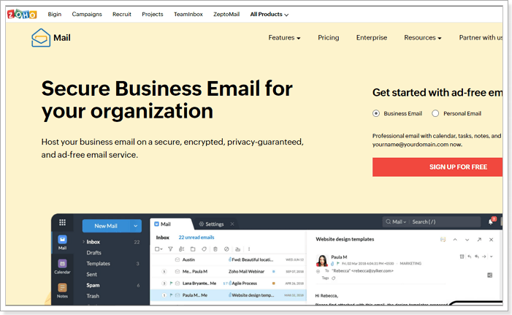Select the Personal Email radio button
This screenshot has width=512, height=315.
coord(435,113)
